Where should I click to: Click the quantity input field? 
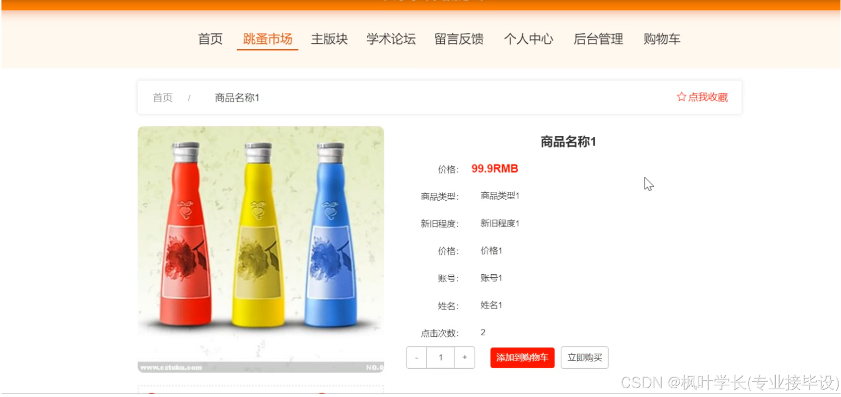[x=440, y=358]
